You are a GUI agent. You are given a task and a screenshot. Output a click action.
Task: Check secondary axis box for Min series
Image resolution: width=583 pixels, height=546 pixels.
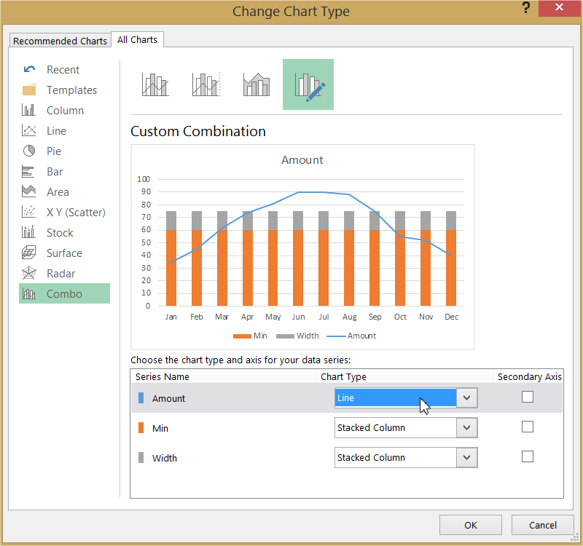point(527,427)
